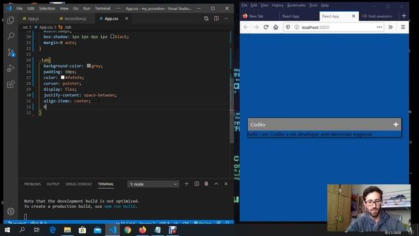Open the History menu in Firefox
The width and height of the screenshot is (419, 236).
278,5
